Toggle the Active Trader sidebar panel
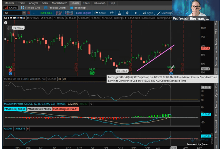 pos(216,45)
